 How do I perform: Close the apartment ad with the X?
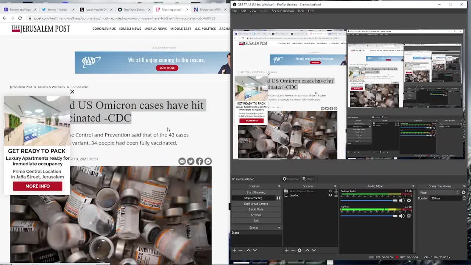click(x=72, y=92)
